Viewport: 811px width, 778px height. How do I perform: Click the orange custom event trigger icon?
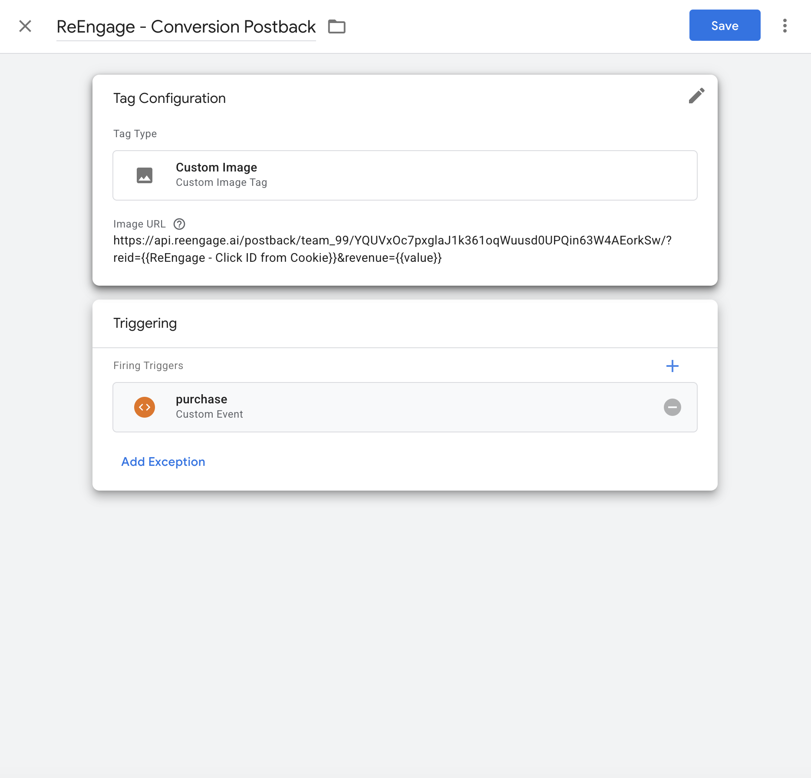coord(145,407)
